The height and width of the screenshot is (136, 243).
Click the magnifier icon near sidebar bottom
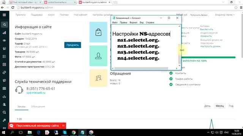click(4, 113)
